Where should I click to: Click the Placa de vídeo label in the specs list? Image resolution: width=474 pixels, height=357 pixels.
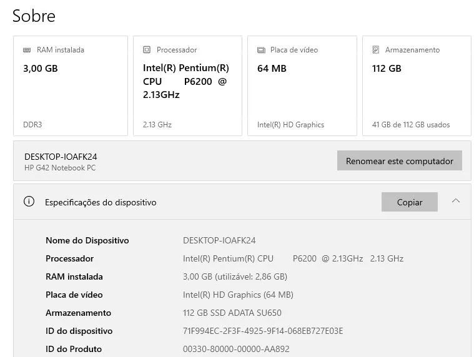74,295
